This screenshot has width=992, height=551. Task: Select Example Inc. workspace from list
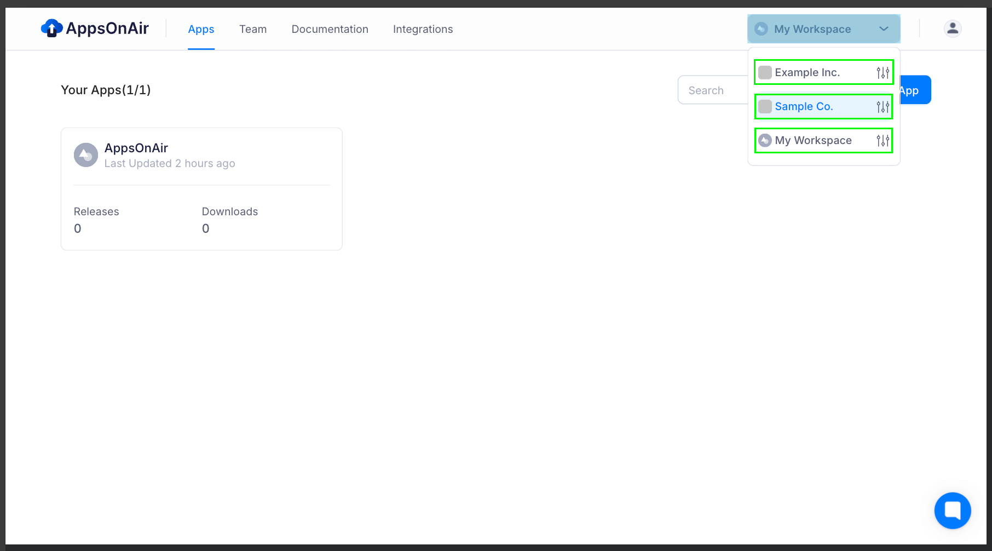pyautogui.click(x=807, y=73)
